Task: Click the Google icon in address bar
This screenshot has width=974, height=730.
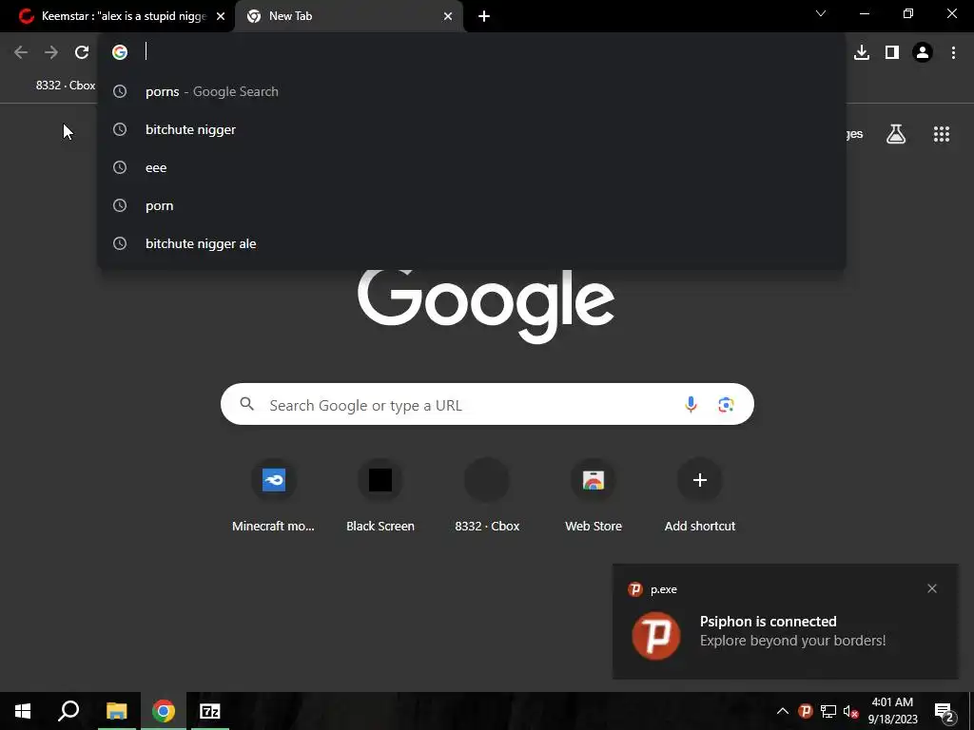Action: pyautogui.click(x=120, y=52)
